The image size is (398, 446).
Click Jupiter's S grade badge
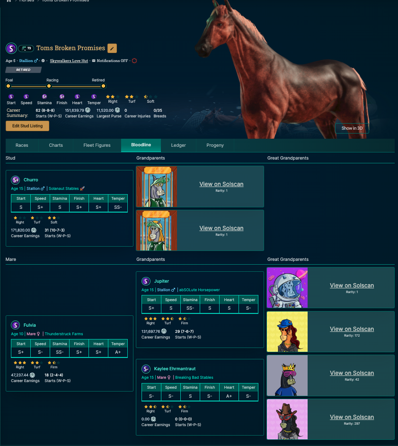146,281
